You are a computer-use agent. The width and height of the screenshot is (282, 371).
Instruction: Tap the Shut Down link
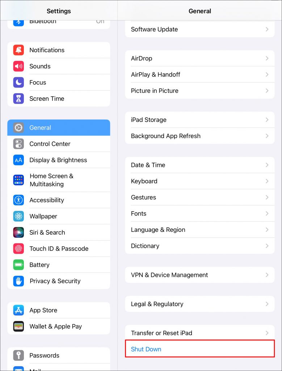(146, 349)
